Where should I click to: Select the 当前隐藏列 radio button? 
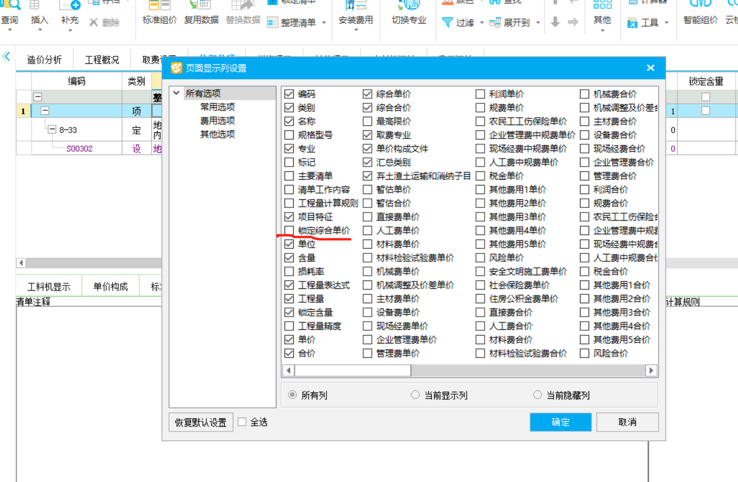click(x=537, y=395)
